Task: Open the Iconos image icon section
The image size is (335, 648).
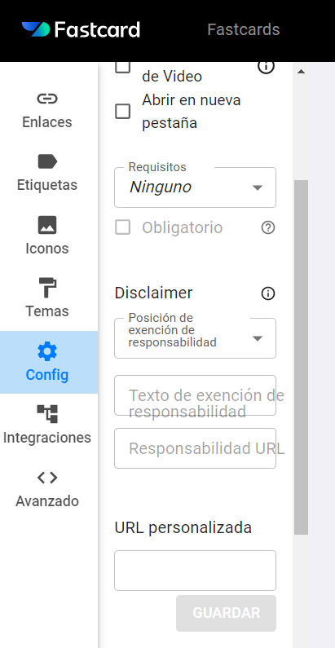Action: click(x=47, y=225)
